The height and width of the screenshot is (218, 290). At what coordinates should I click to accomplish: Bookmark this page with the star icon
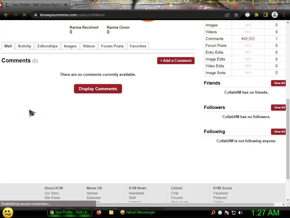pos(236,15)
